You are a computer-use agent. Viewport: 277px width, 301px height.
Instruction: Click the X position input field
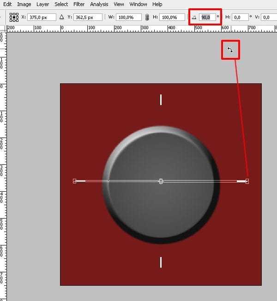[41, 17]
